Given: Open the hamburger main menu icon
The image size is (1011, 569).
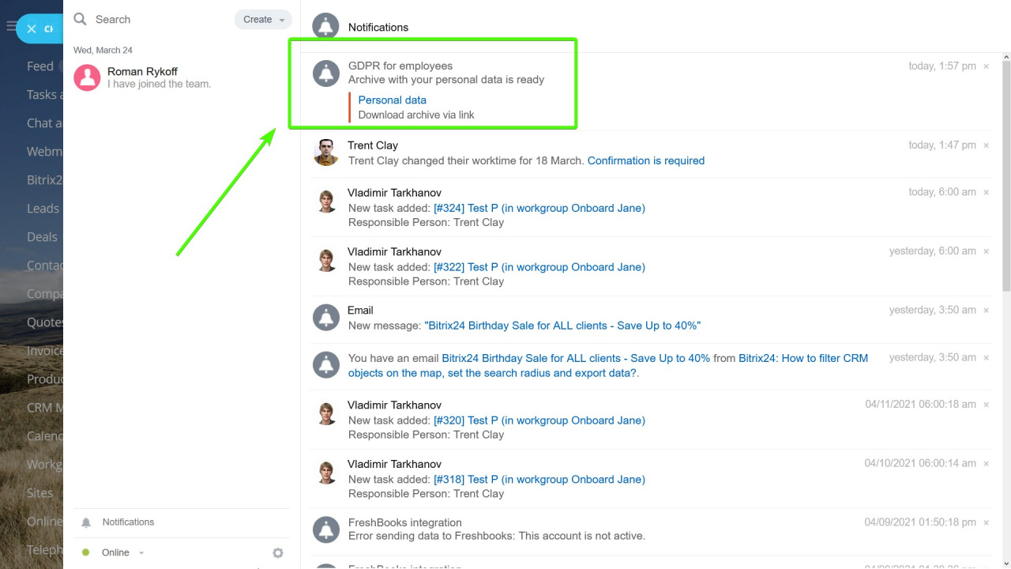Looking at the screenshot, I should [10, 27].
